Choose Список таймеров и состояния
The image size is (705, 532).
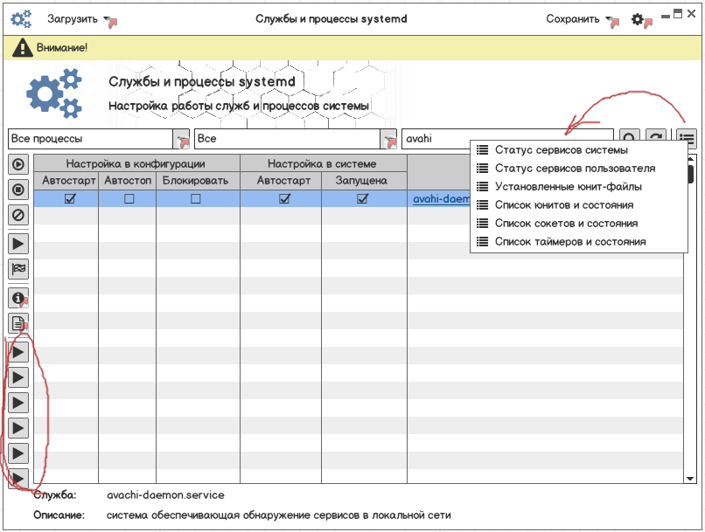569,242
